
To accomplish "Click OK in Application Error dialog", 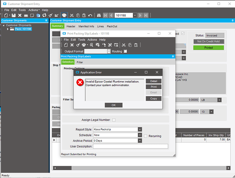I will (x=114, y=105).
